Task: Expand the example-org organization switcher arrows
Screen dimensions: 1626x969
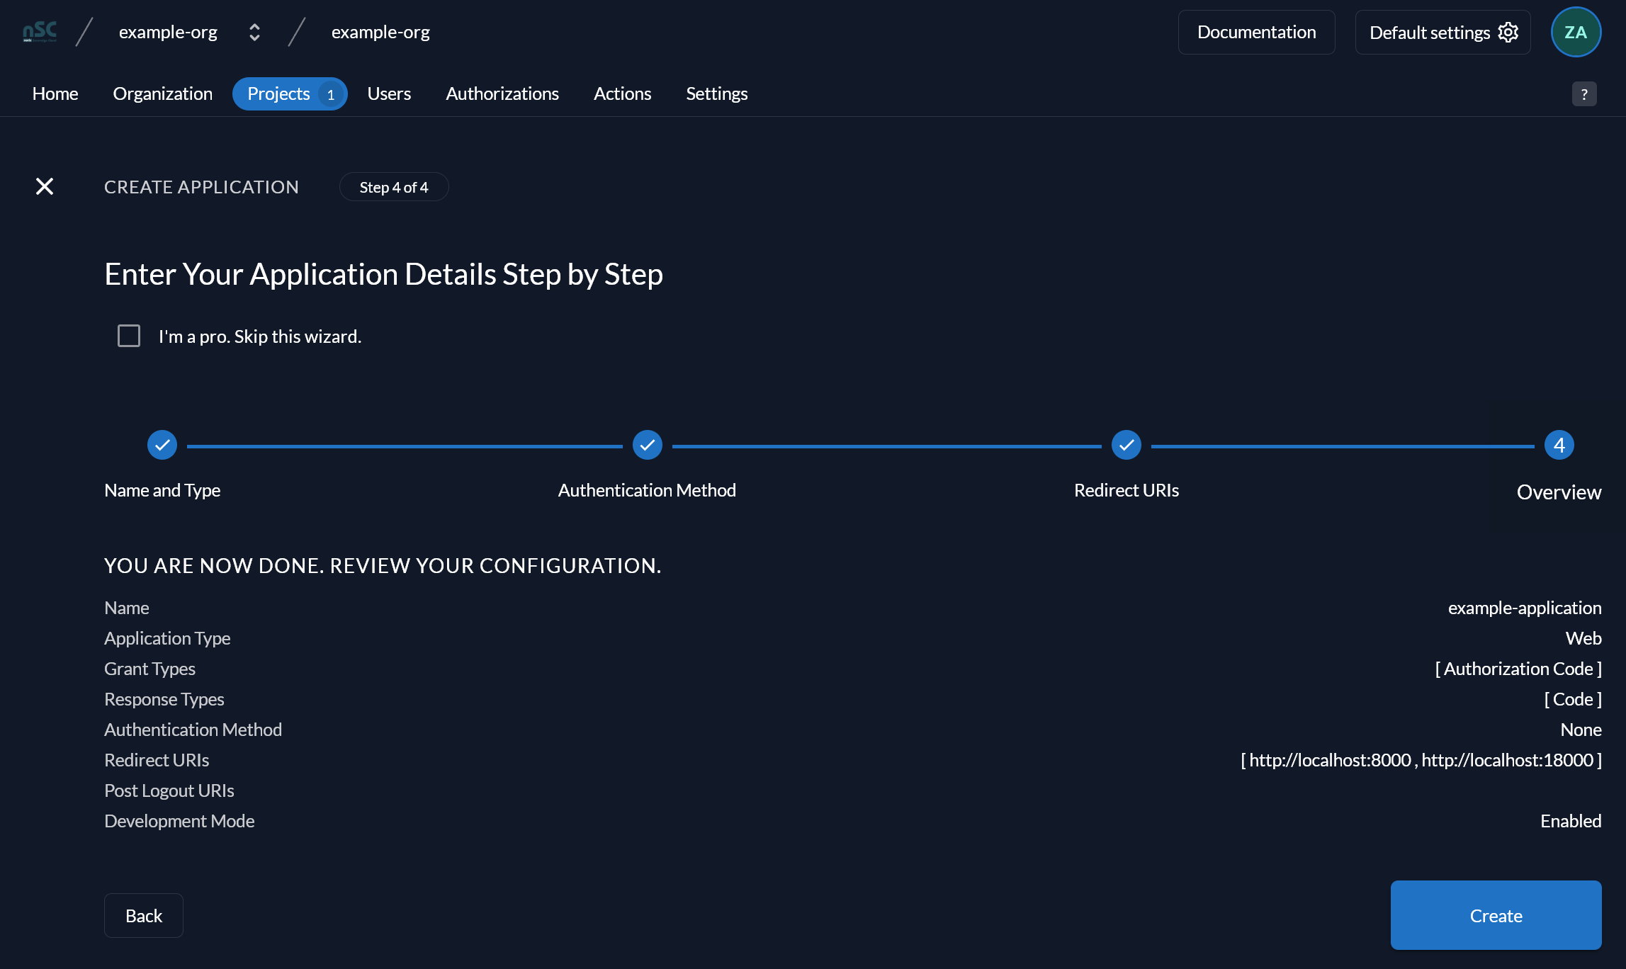Action: coord(254,33)
